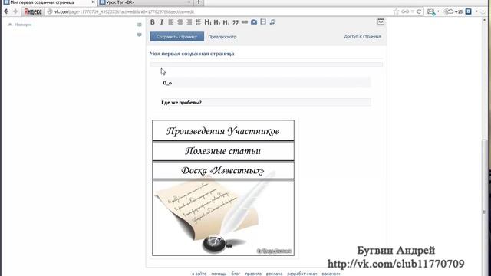Focus the browser address bar
This screenshot has width=491, height=276.
coord(219,11)
